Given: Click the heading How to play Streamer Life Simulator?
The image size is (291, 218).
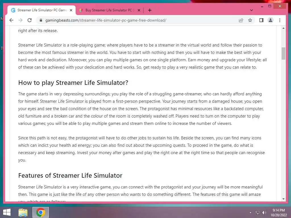Looking at the screenshot, I should (x=73, y=83).
